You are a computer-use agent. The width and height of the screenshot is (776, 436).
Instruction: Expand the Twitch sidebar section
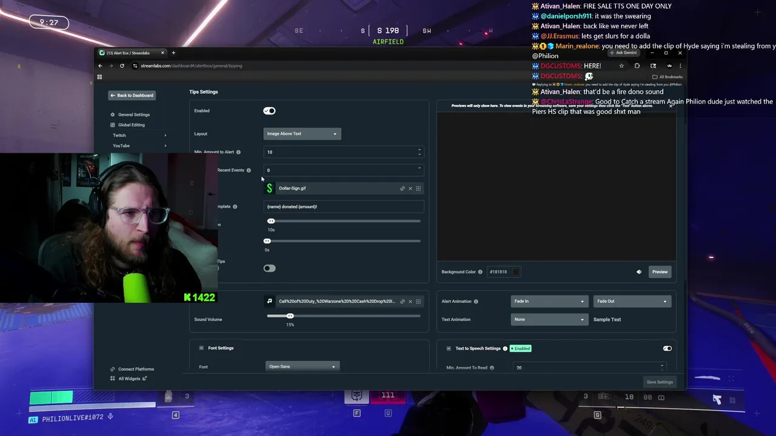tap(139, 135)
